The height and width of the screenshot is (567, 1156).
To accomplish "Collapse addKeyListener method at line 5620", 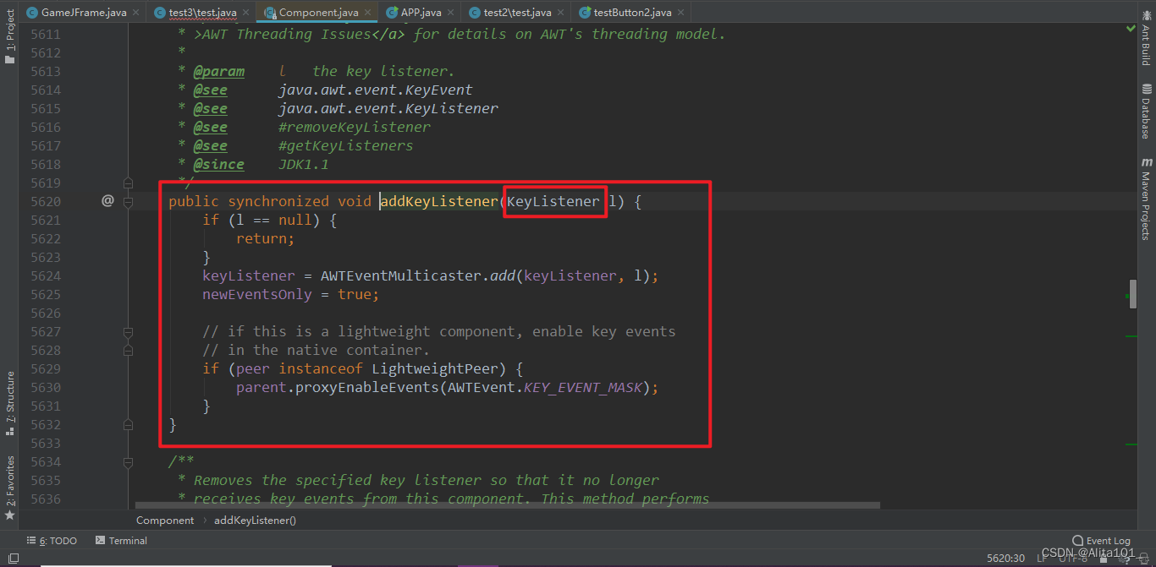I will pos(128,201).
